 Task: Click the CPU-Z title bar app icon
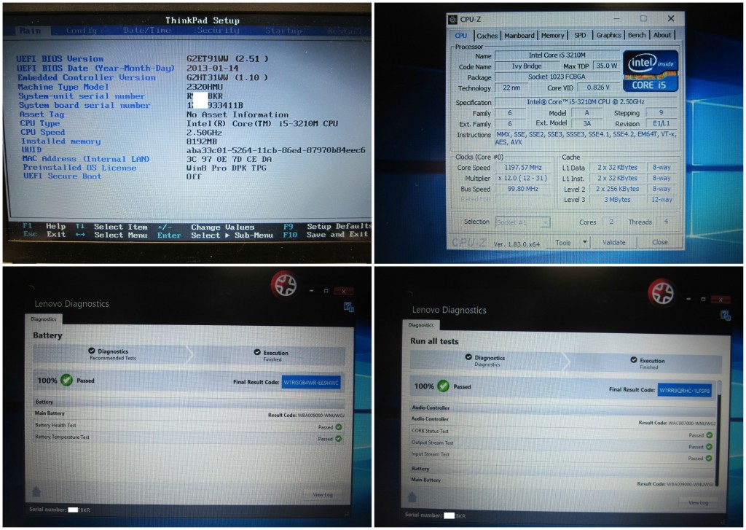click(452, 20)
